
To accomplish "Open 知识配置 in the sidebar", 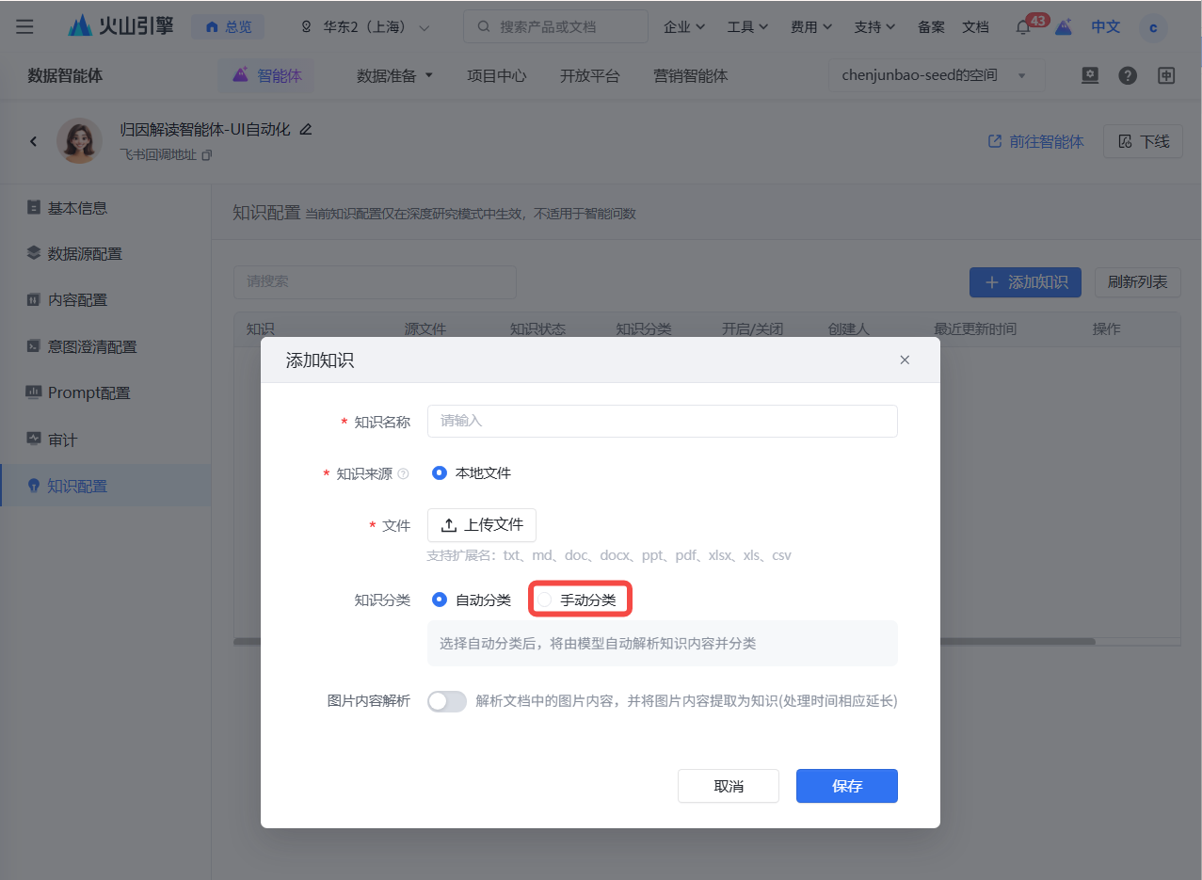I will point(105,487).
